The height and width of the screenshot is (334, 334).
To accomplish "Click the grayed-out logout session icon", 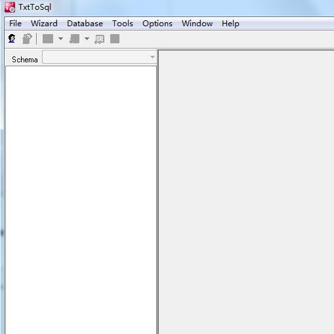I will click(27, 39).
